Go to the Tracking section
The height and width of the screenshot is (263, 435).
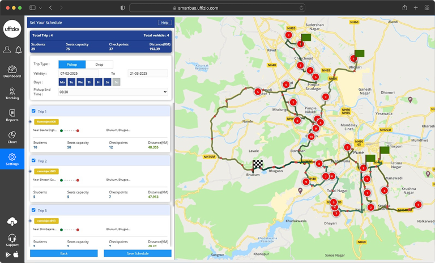[12, 93]
